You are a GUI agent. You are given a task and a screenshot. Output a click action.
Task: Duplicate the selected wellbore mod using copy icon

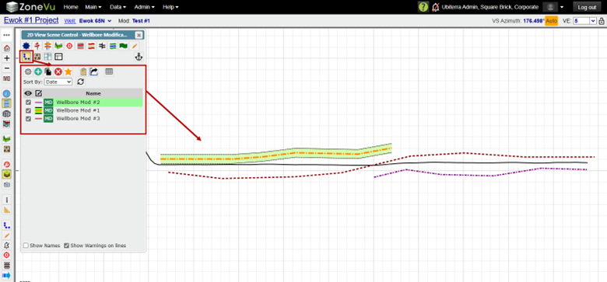(x=48, y=71)
